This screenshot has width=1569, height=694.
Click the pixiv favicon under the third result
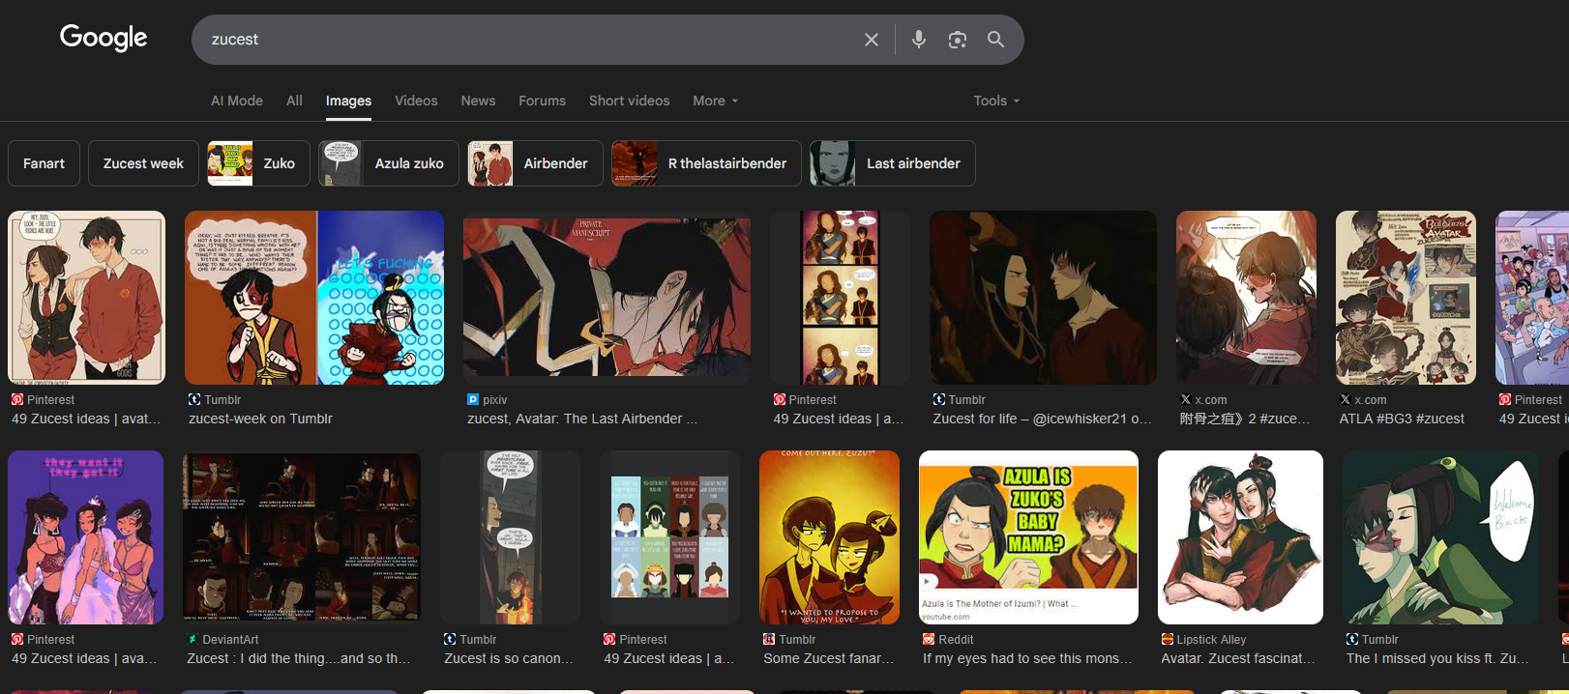click(x=473, y=399)
